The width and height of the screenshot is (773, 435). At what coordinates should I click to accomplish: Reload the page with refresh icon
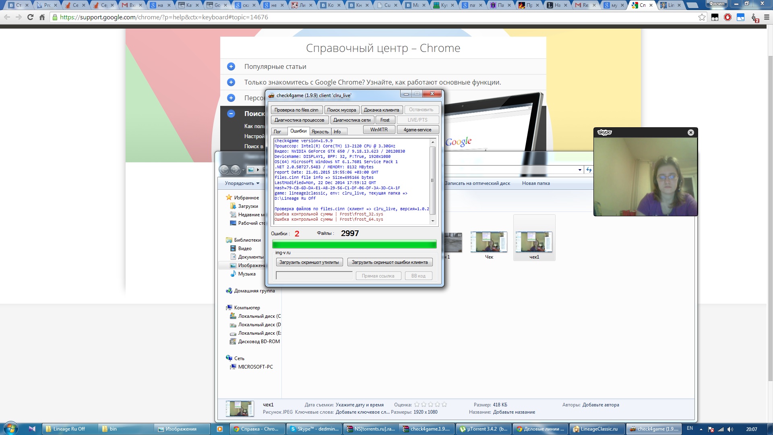[x=30, y=17]
